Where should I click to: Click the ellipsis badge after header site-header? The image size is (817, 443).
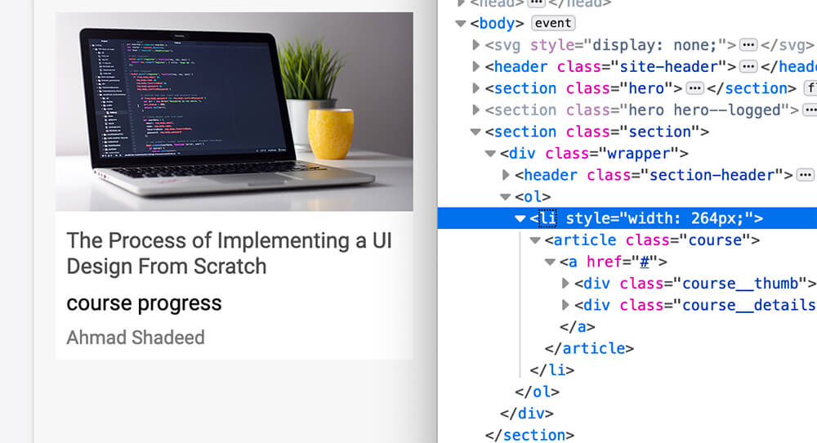pos(748,67)
